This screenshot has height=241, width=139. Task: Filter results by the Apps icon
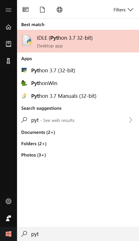pyautogui.click(x=26, y=10)
